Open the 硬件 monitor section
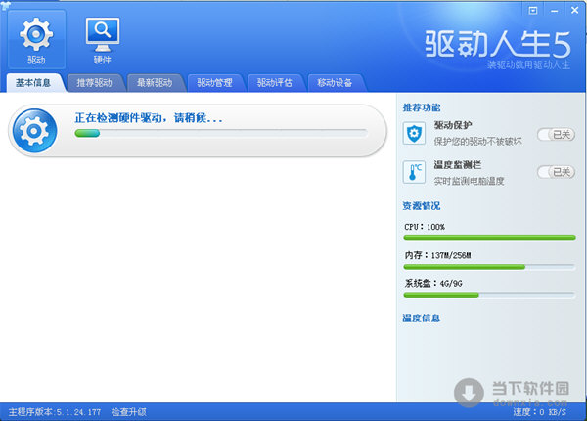This screenshot has width=587, height=421. pyautogui.click(x=103, y=40)
